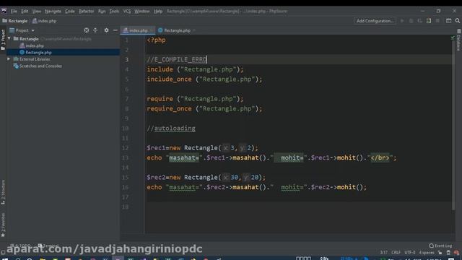Open the Tools menu
This screenshot has height=260, width=462.
[114, 12]
